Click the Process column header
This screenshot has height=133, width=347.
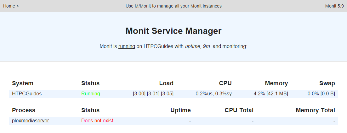tap(24, 110)
